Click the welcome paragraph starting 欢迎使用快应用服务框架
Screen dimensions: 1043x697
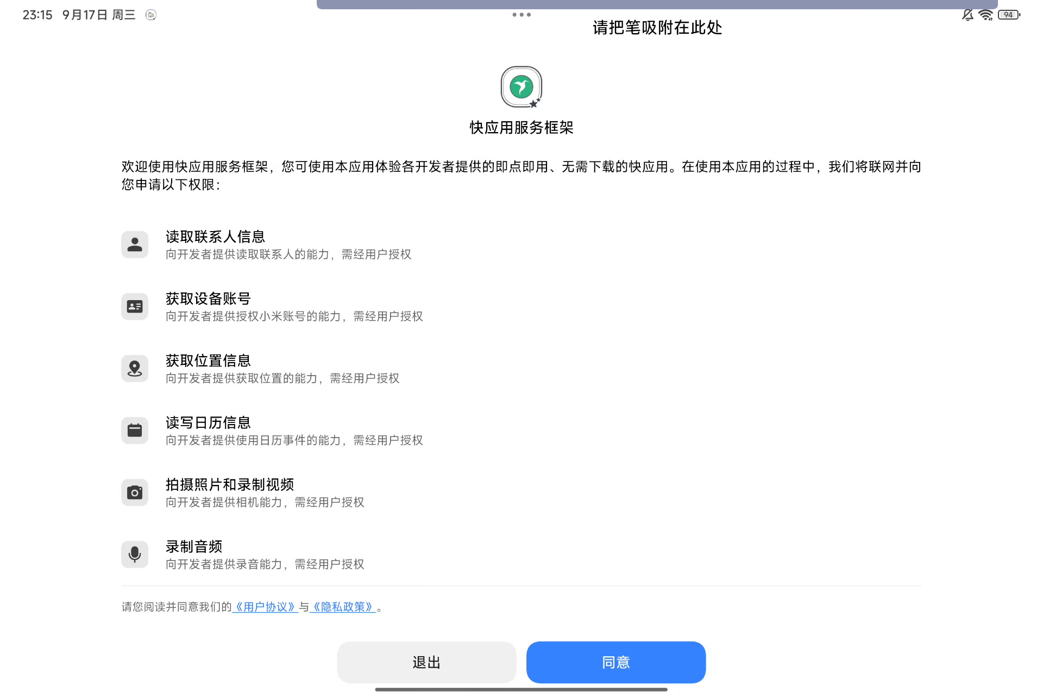pyautogui.click(x=521, y=176)
